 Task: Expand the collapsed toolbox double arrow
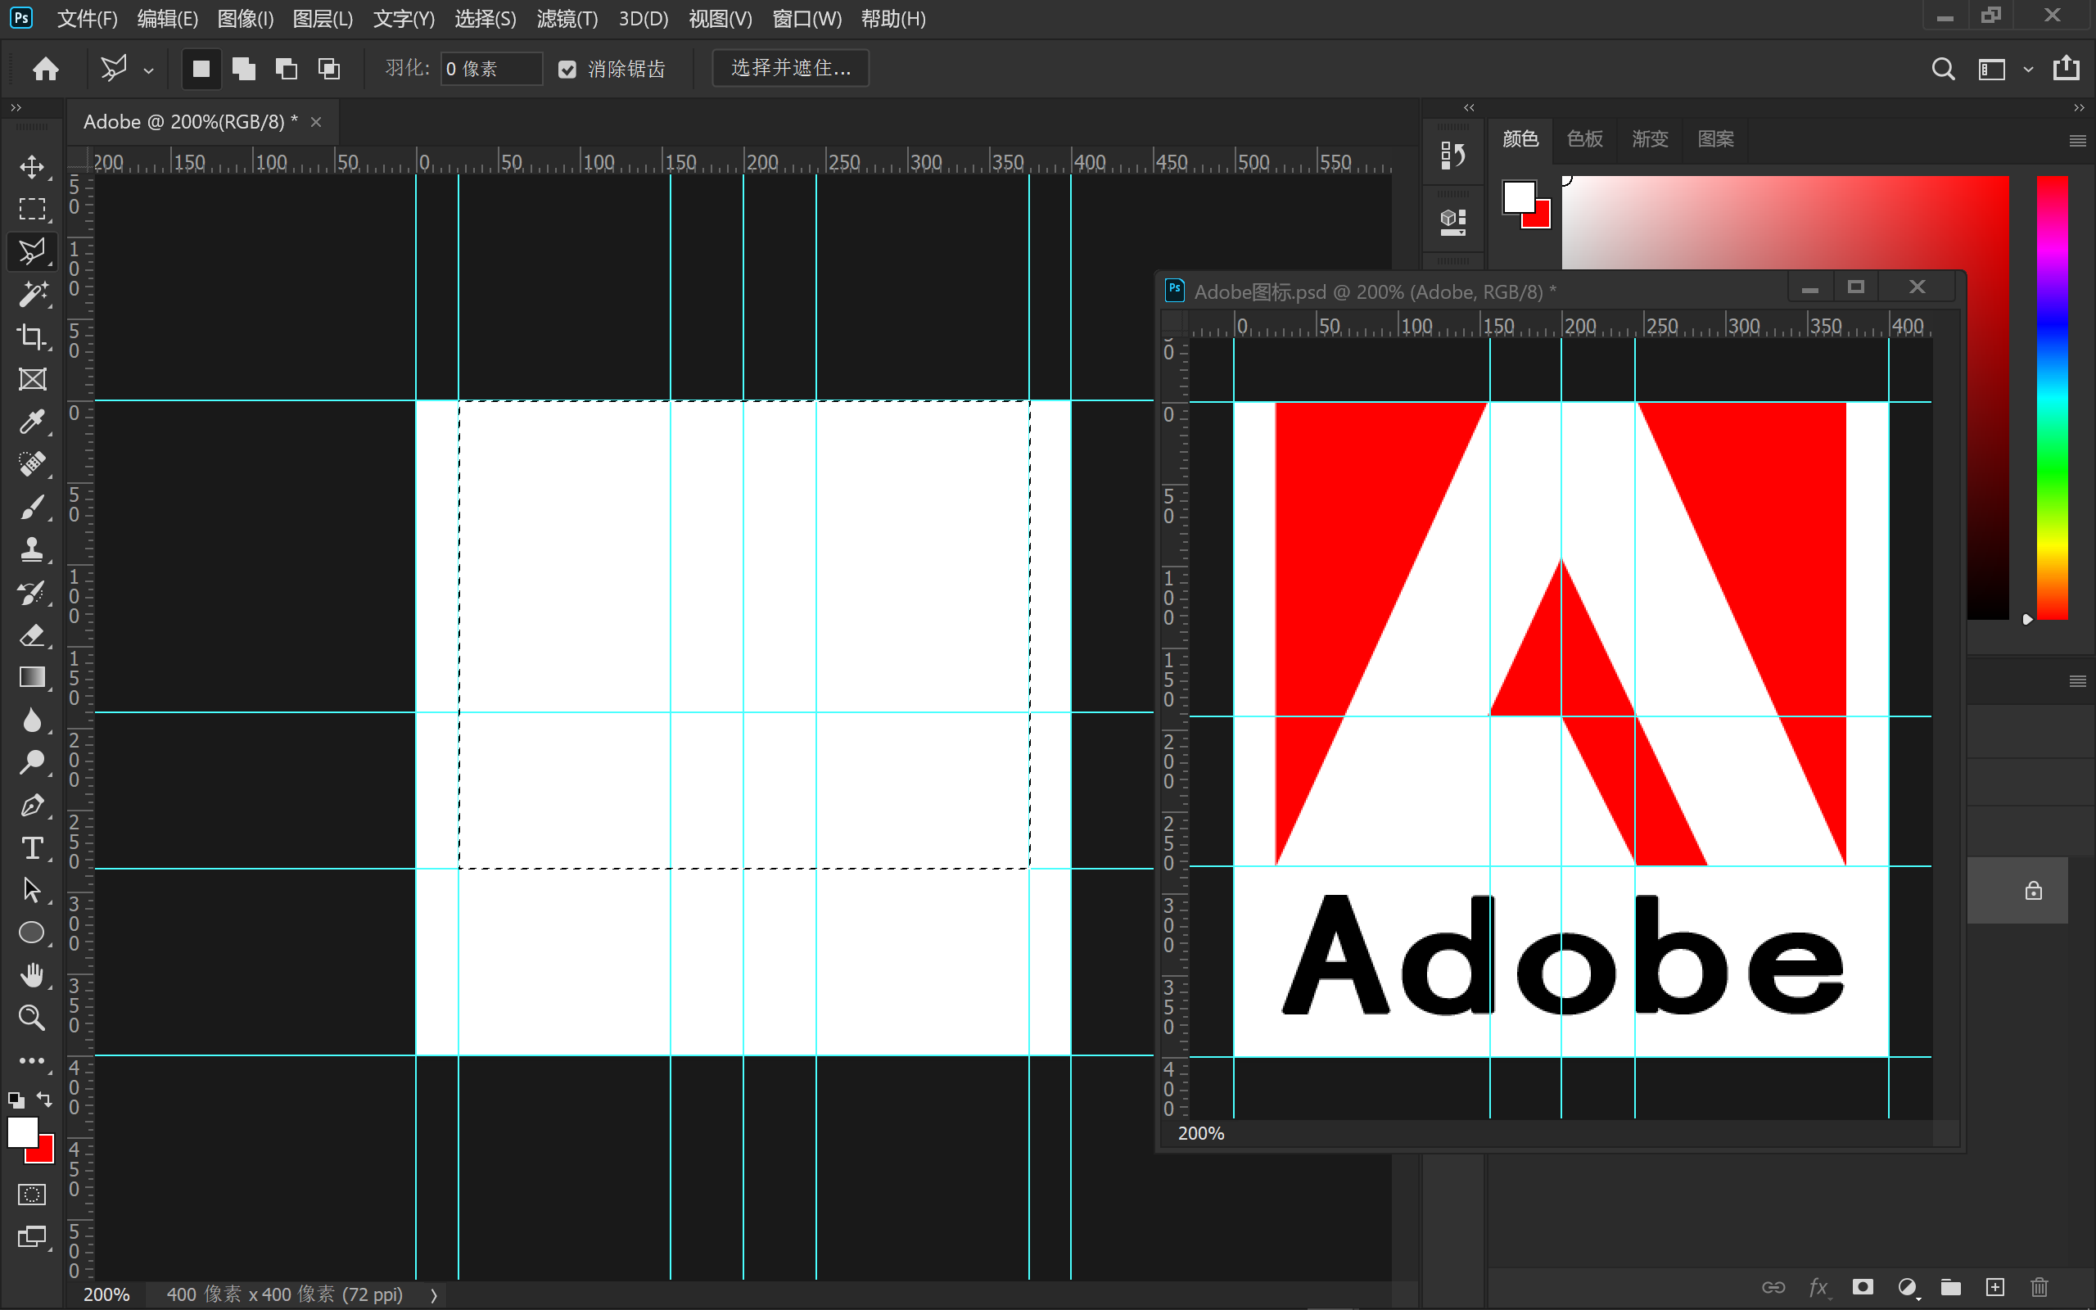[x=16, y=107]
